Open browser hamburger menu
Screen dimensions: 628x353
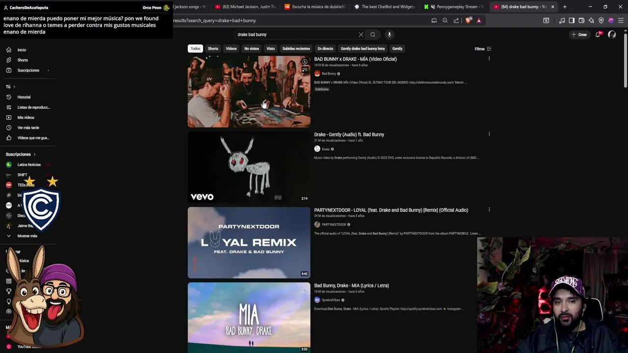tap(621, 21)
